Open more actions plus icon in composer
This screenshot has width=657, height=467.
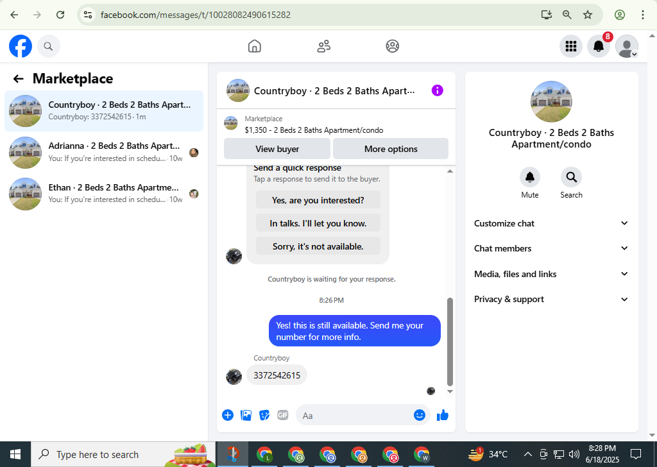pyautogui.click(x=228, y=415)
